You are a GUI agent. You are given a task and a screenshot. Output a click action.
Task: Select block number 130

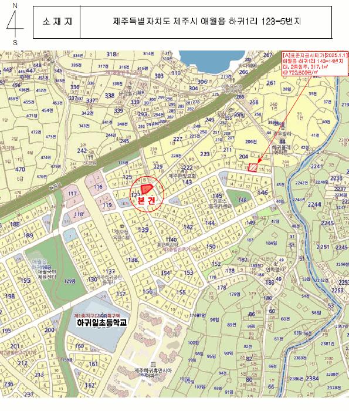92,279
